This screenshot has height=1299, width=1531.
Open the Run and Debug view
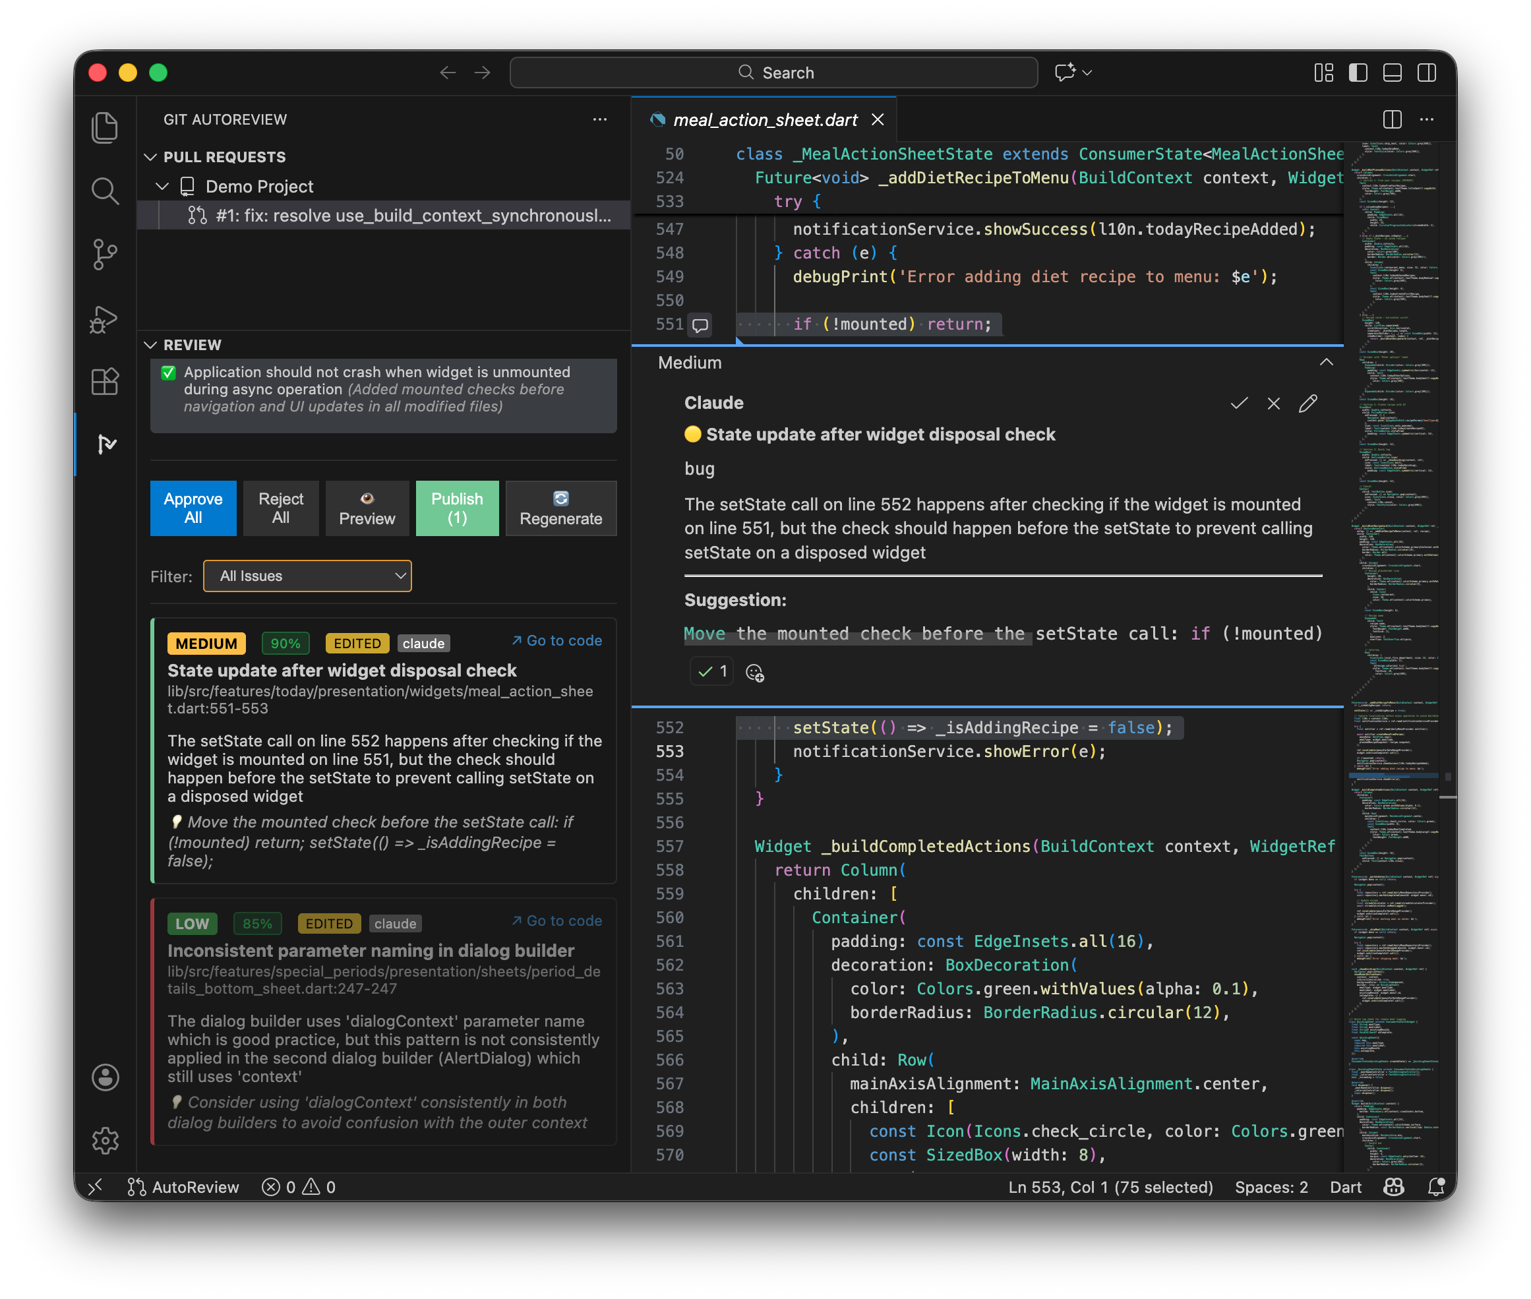pos(105,319)
